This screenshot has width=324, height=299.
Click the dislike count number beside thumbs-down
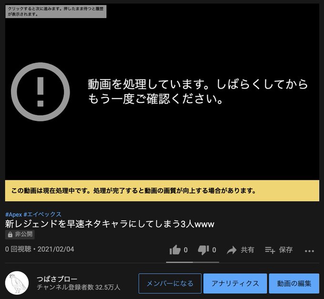point(214,250)
